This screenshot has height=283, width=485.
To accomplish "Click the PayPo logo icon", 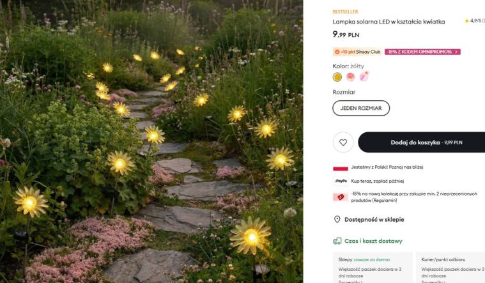I will point(341,181).
